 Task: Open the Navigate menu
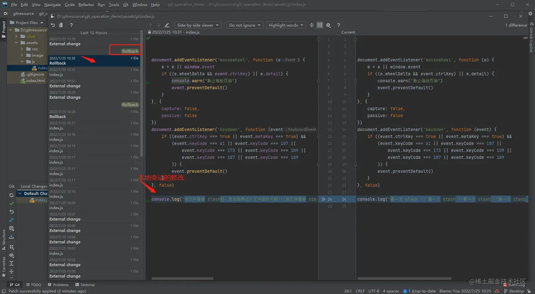tap(52, 5)
